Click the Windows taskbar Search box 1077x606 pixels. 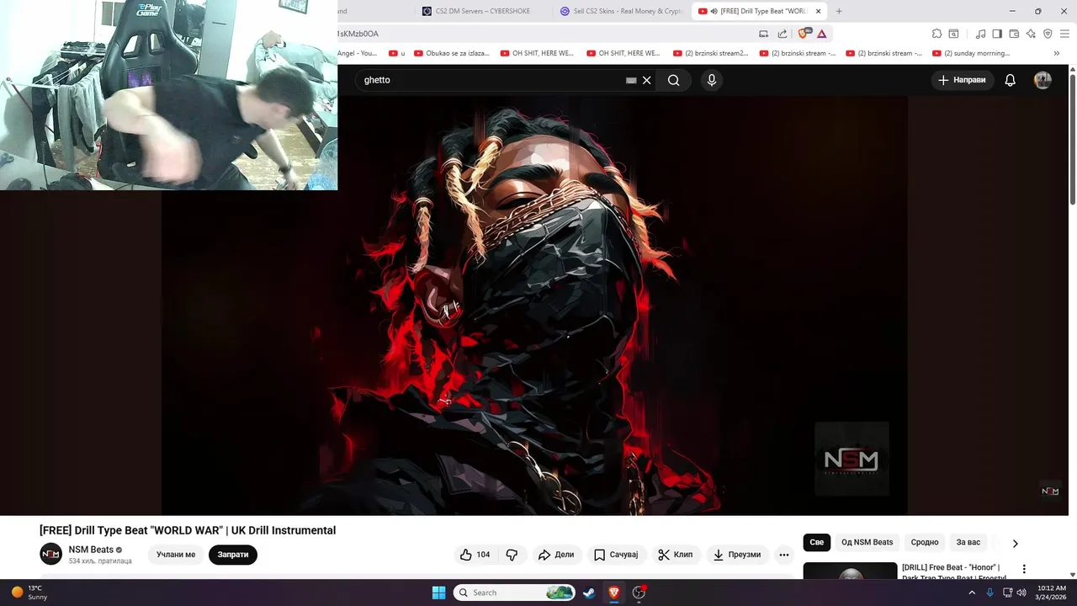click(x=514, y=593)
